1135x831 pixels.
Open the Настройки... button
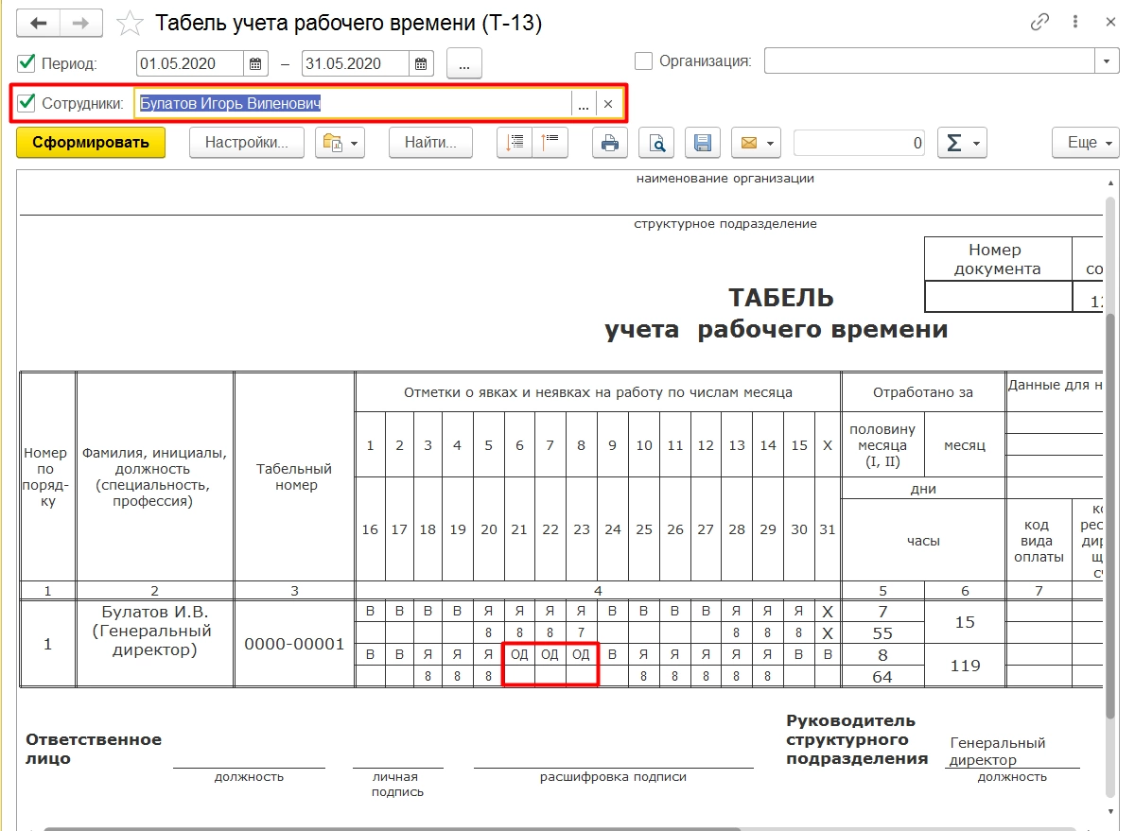coord(247,143)
